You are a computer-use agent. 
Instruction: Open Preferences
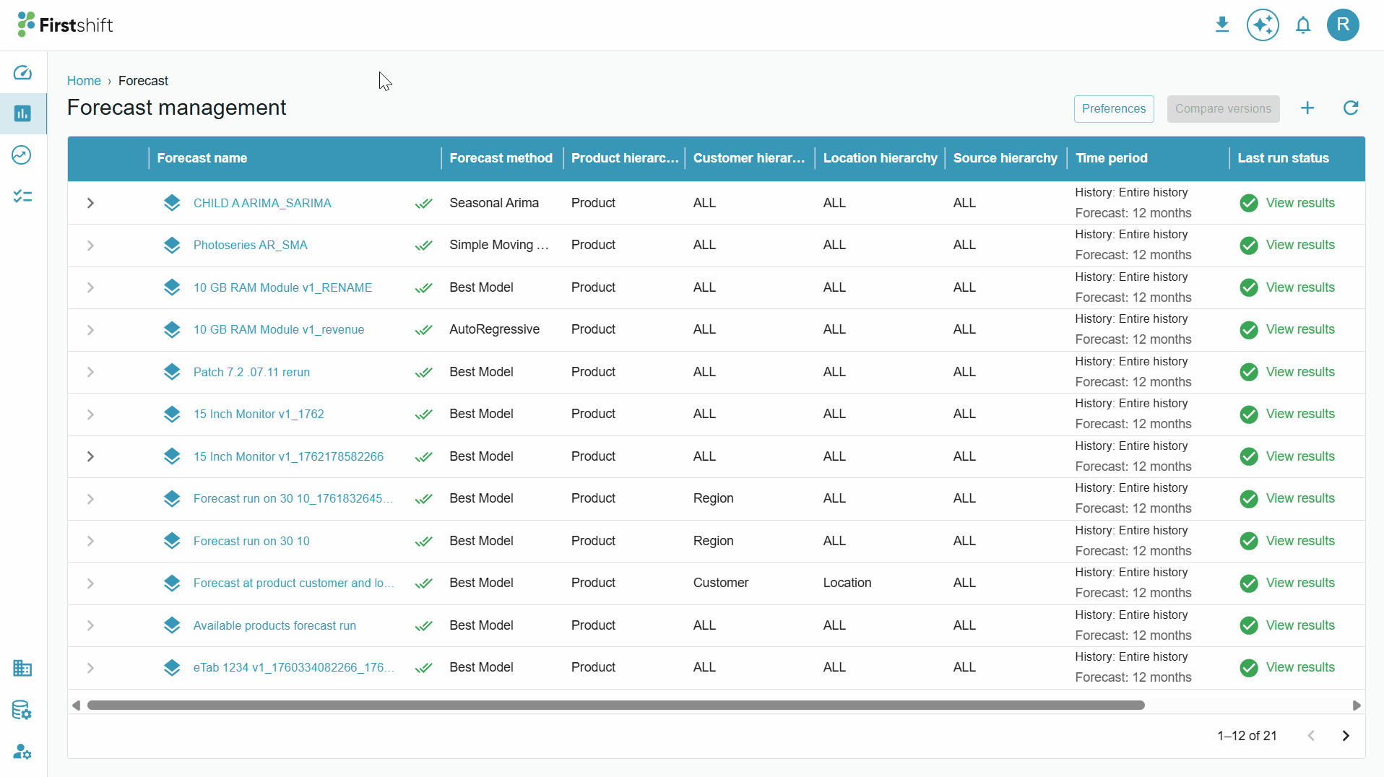[x=1113, y=109]
